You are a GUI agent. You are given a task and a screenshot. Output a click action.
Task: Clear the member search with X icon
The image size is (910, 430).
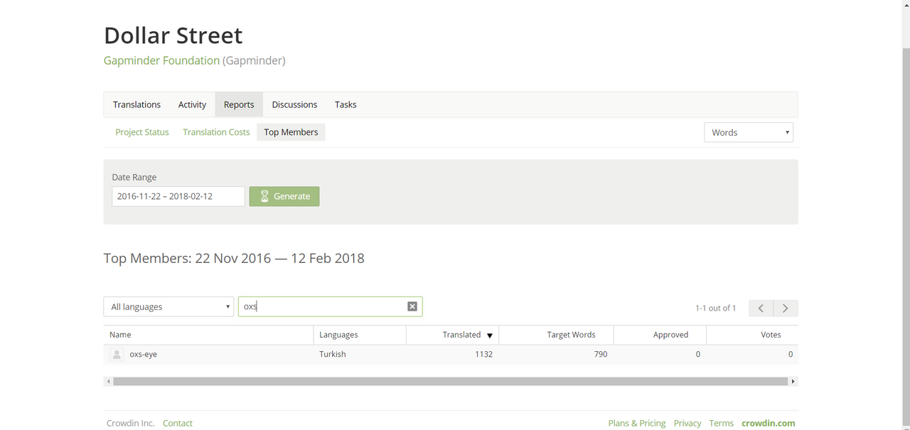click(x=412, y=306)
